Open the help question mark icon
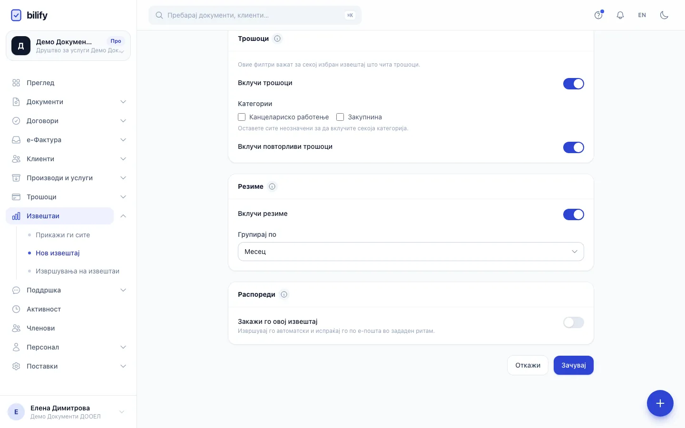 point(598,15)
